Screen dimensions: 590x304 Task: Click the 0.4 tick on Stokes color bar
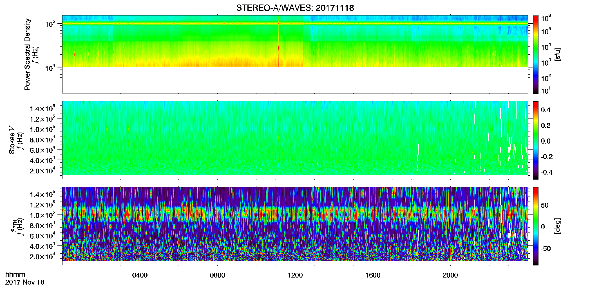coord(546,110)
